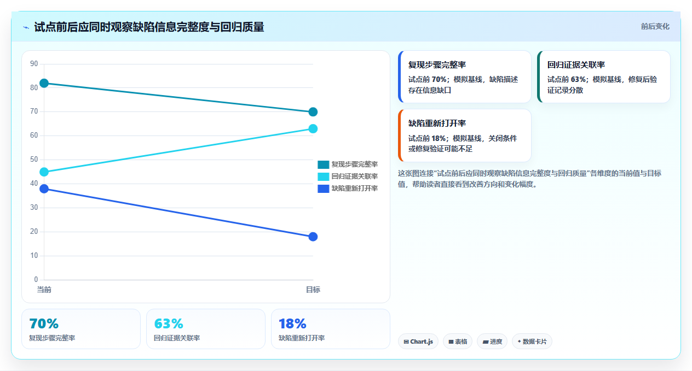Click the 90 y-axis tick label

pyautogui.click(x=34, y=64)
